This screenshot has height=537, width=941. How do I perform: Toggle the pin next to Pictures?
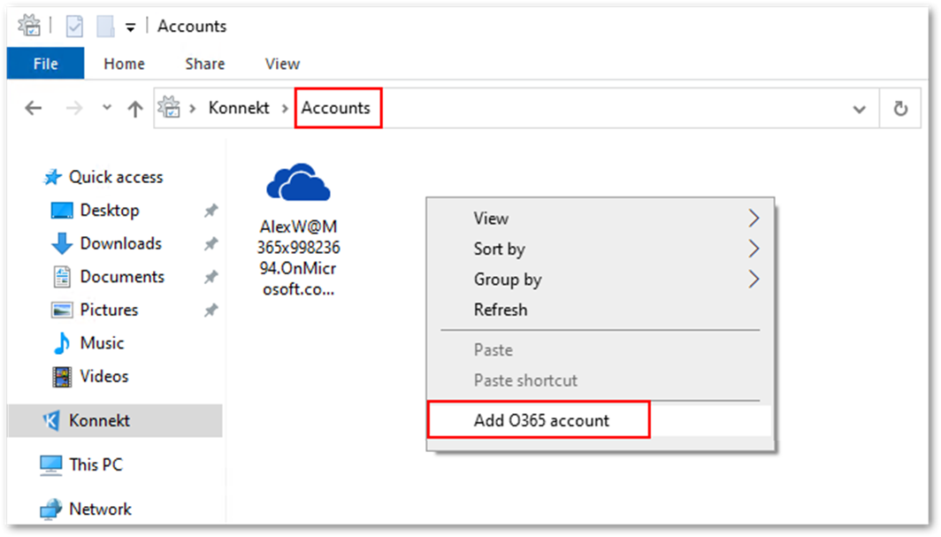[210, 311]
